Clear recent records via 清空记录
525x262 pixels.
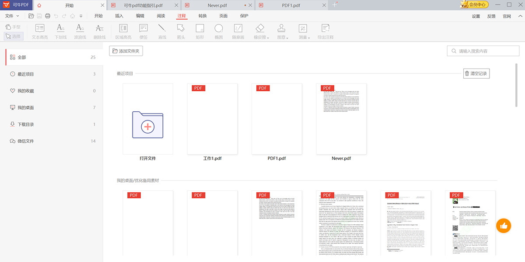[477, 73]
